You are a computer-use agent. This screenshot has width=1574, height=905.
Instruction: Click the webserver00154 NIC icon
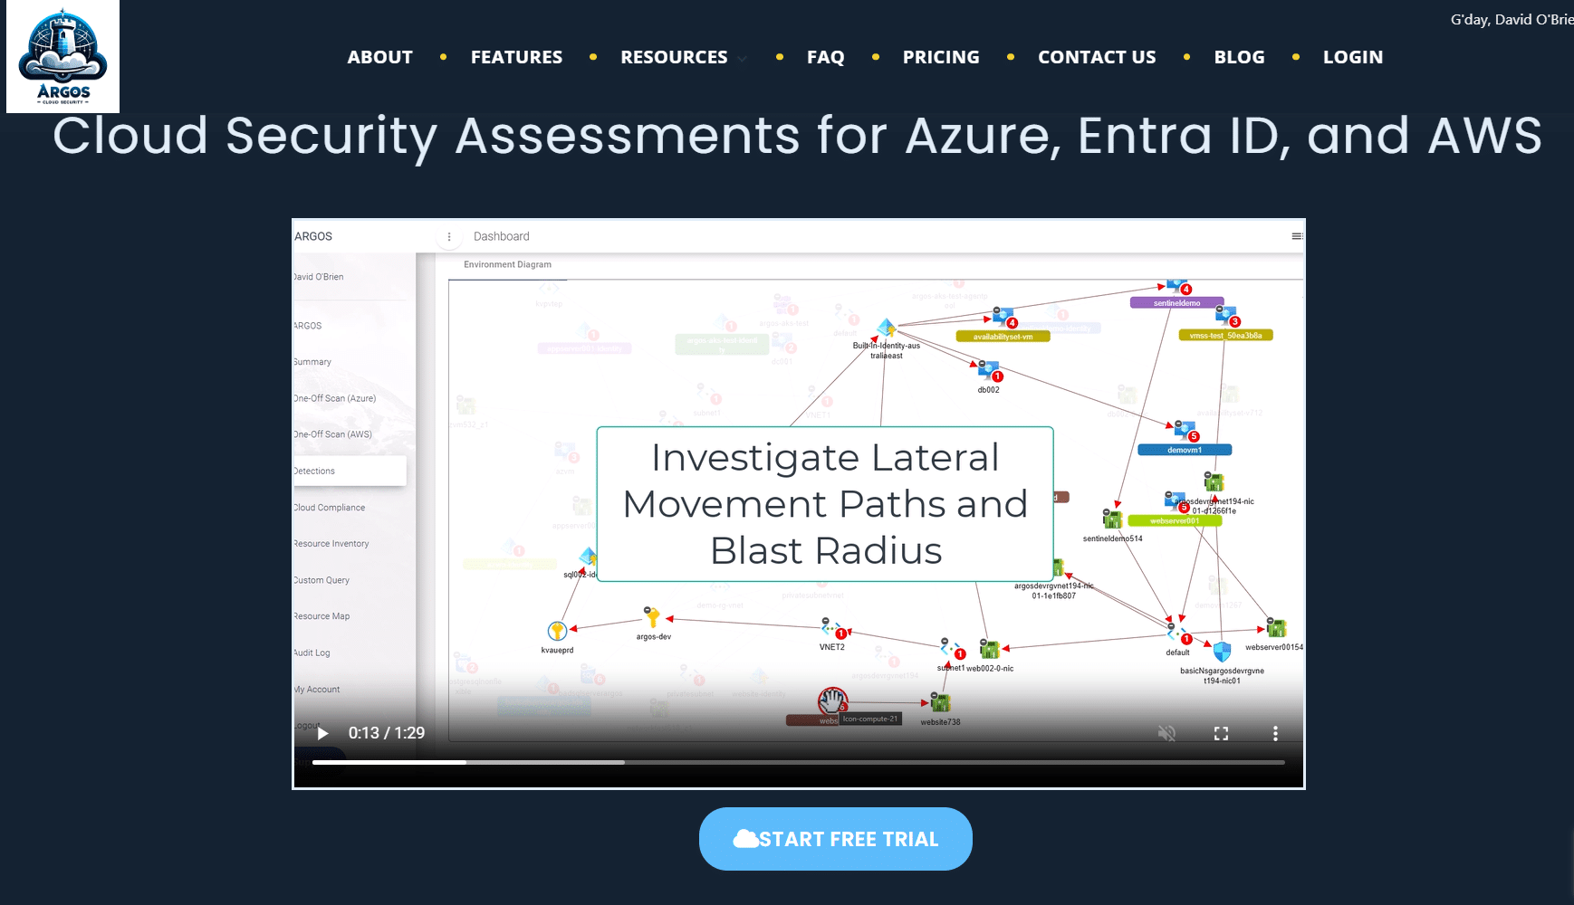1276,627
